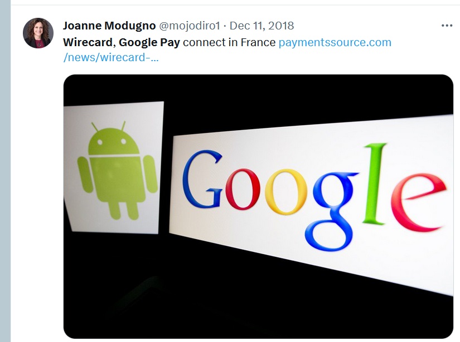460x342 pixels.
Task: Click the 'connect in France' tweet text
Action: pyautogui.click(x=229, y=42)
